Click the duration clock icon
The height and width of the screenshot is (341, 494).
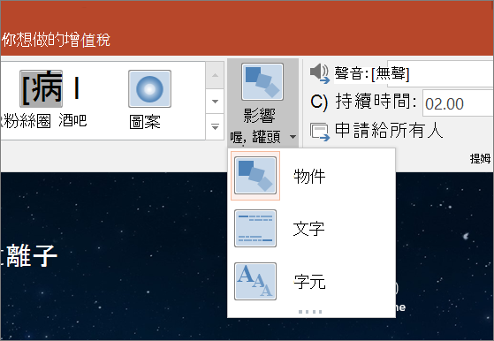pos(319,102)
